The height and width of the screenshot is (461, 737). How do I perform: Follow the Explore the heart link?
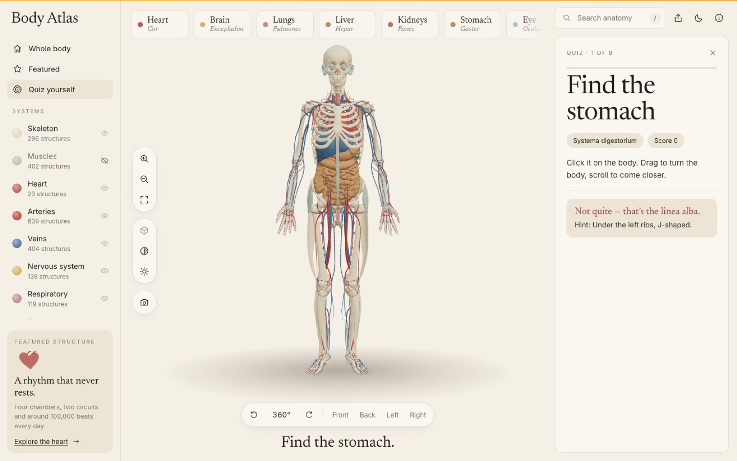[47, 442]
